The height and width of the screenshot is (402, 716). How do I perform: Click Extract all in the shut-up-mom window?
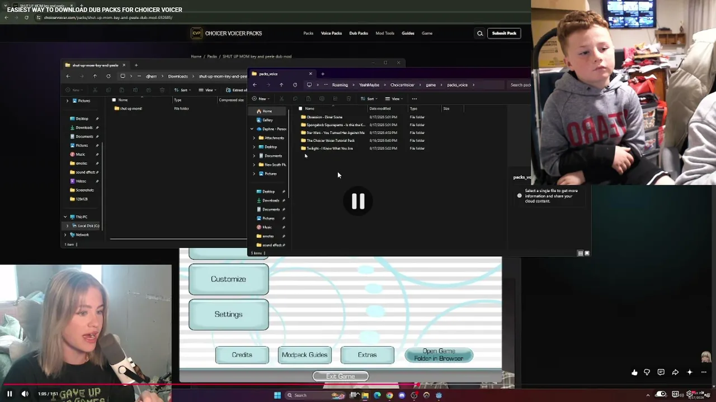(x=236, y=90)
